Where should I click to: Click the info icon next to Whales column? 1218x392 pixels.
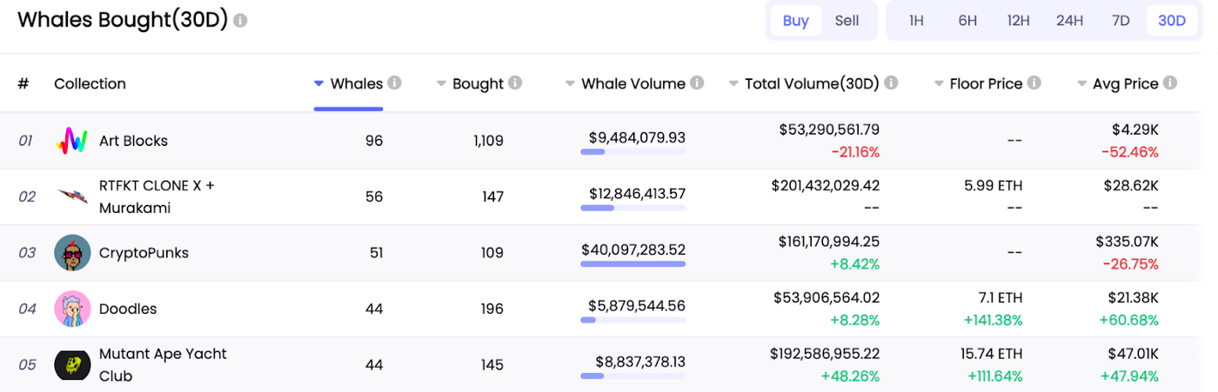pos(395,83)
